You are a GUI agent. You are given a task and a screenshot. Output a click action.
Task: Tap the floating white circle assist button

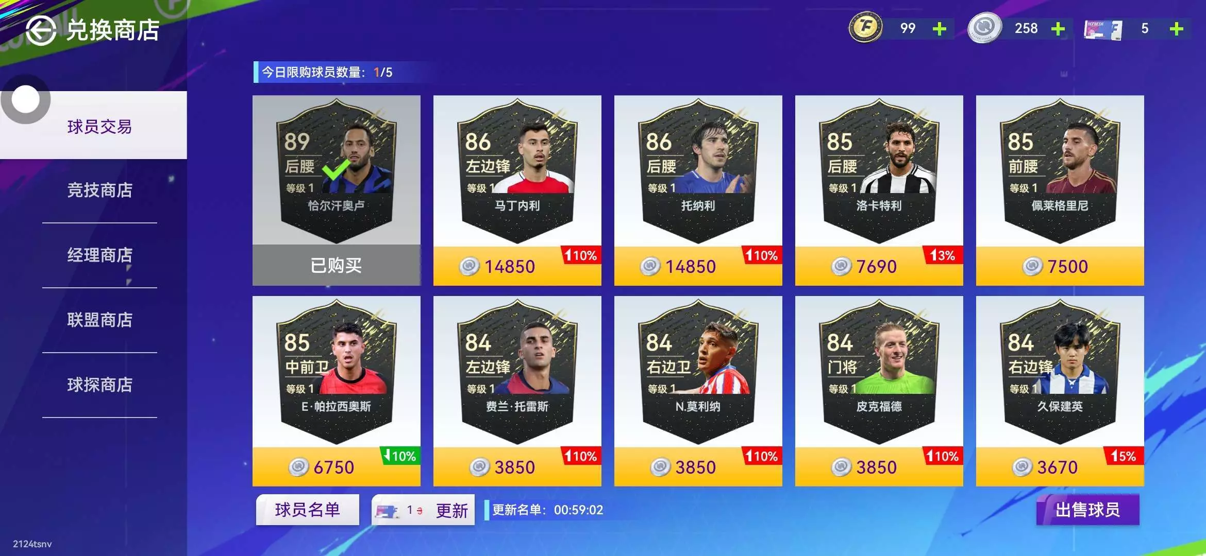pyautogui.click(x=26, y=99)
